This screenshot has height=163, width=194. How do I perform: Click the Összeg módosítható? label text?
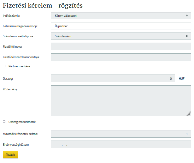click(x=22, y=122)
